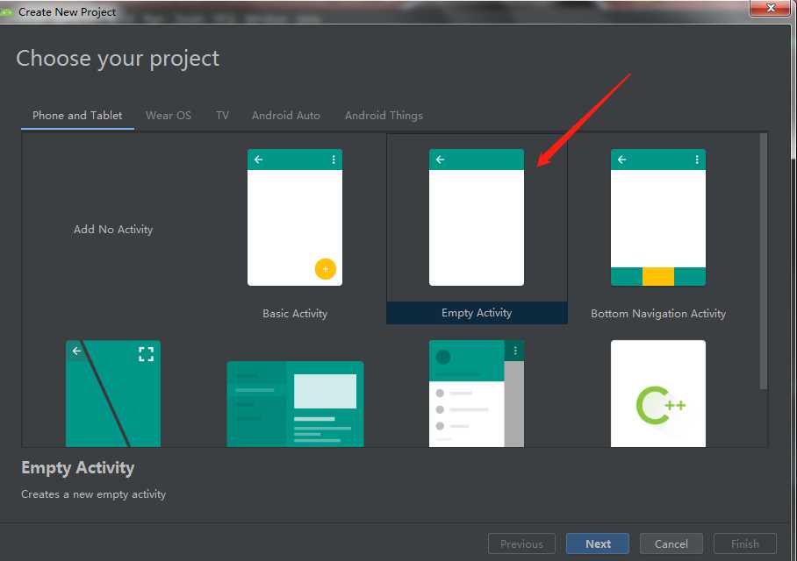Select the fullscreen activity template thumbnail

113,394
